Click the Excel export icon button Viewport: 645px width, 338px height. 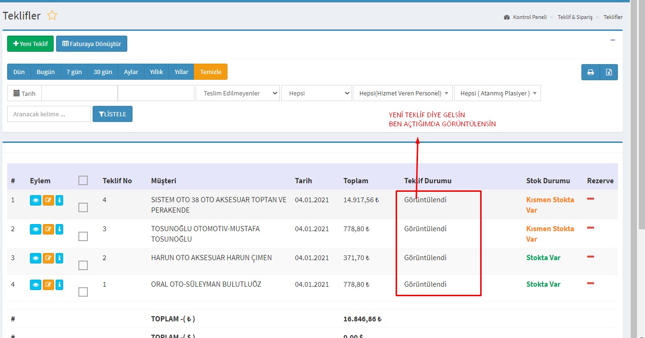(x=609, y=72)
